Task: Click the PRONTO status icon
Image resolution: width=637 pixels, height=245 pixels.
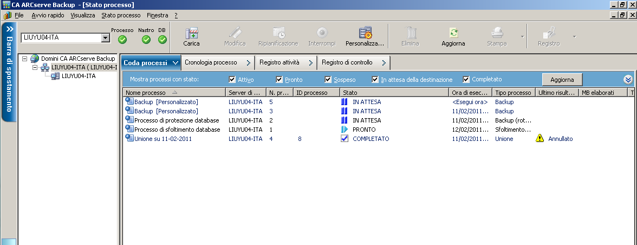Action: pos(344,130)
